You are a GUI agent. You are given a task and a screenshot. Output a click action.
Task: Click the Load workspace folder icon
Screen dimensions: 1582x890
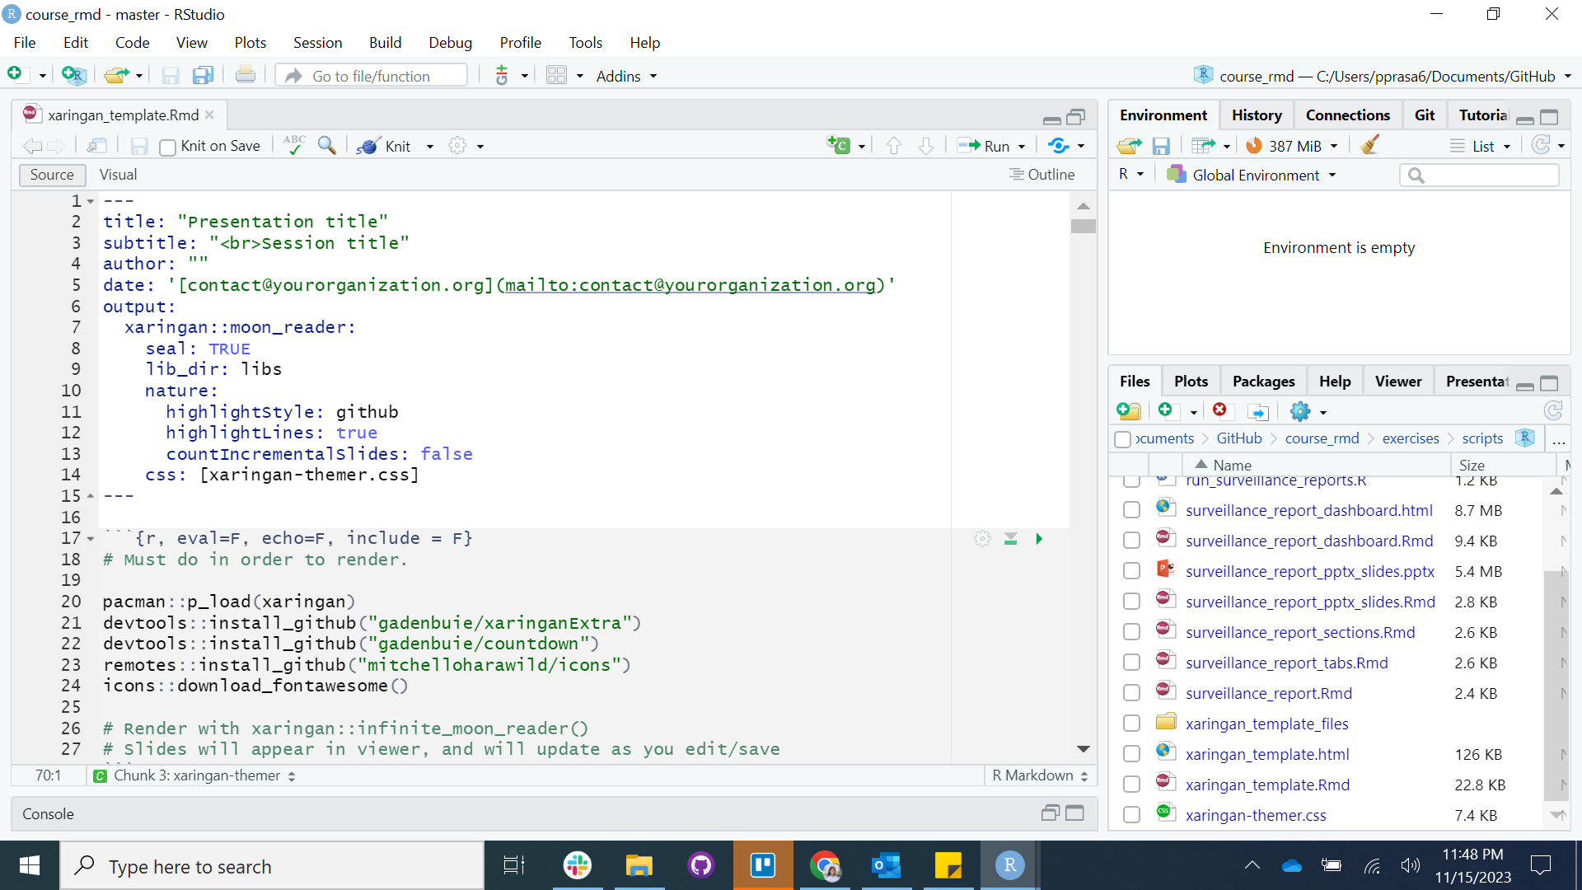coord(1129,146)
